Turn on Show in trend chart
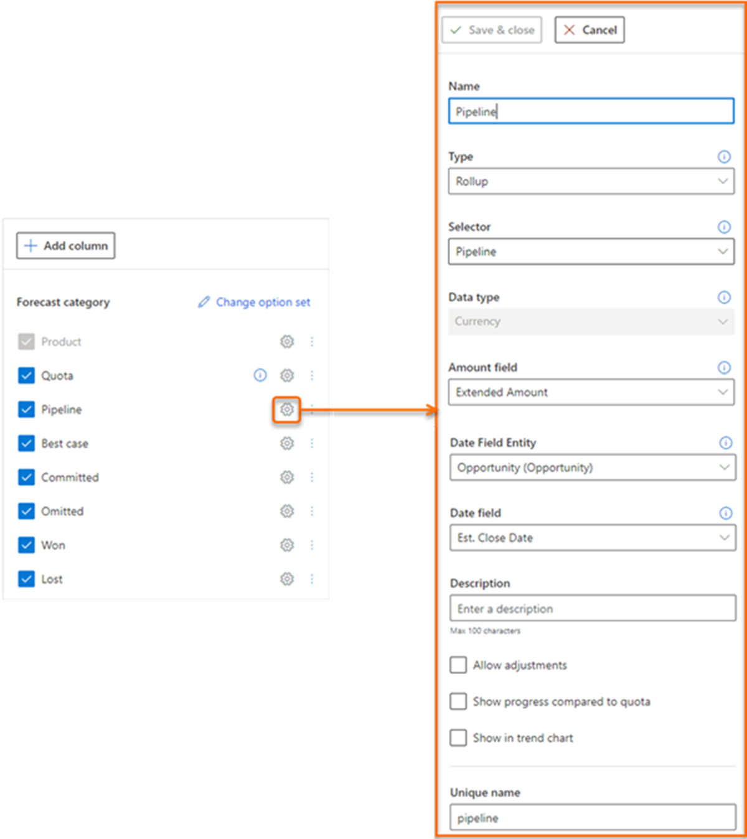747x839 pixels. pyautogui.click(x=458, y=738)
